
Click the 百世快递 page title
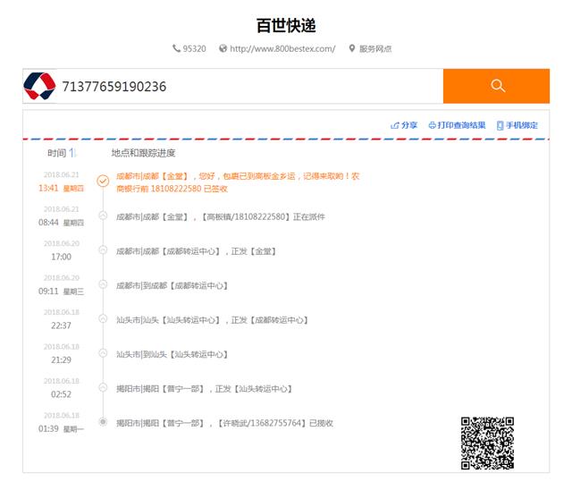[286, 26]
